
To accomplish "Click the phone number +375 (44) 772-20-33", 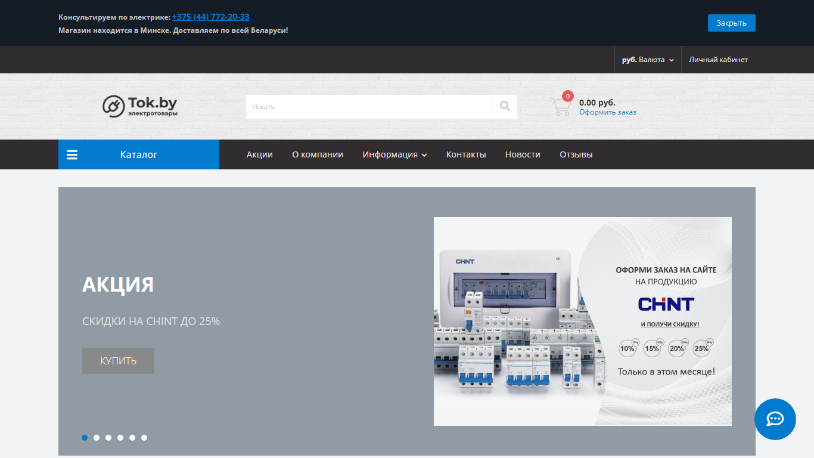I will point(211,17).
